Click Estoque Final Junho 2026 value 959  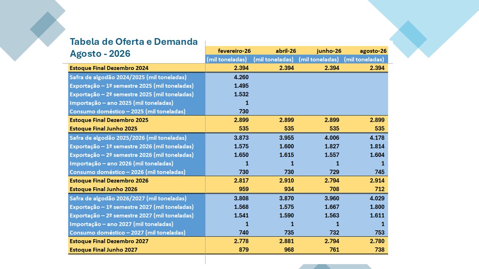click(x=244, y=189)
